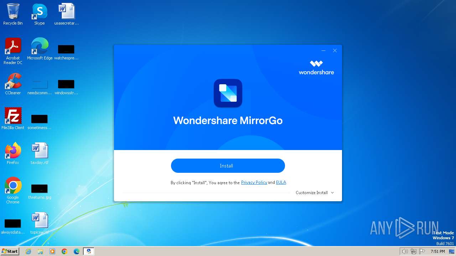Select the sometimess desktop file
Viewport: 456px width, 256px height.
[40, 122]
